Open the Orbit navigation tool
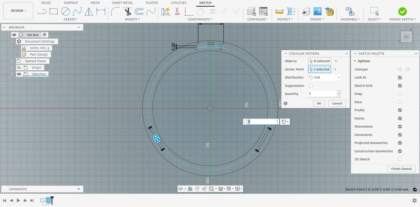This screenshot has height=207, width=420. point(181,189)
